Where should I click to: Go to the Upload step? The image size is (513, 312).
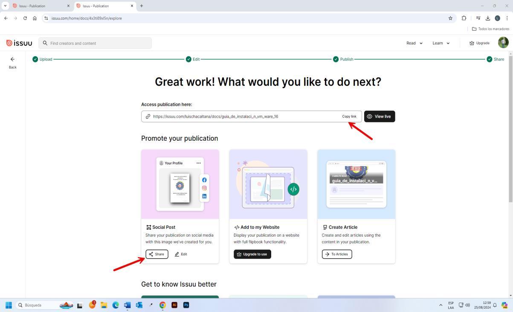[x=42, y=59]
